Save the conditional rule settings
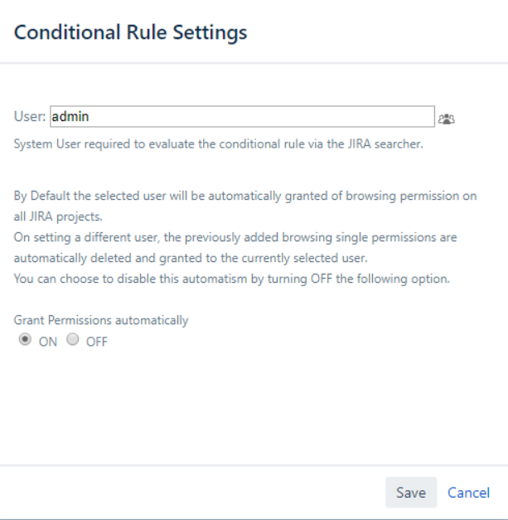 (411, 493)
